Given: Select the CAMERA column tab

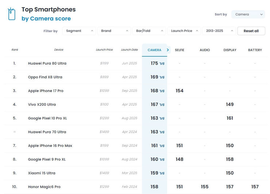Looking at the screenshot, I should click(x=154, y=50).
